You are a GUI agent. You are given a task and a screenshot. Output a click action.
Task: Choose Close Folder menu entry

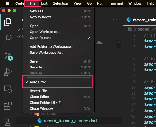(x=59, y=103)
